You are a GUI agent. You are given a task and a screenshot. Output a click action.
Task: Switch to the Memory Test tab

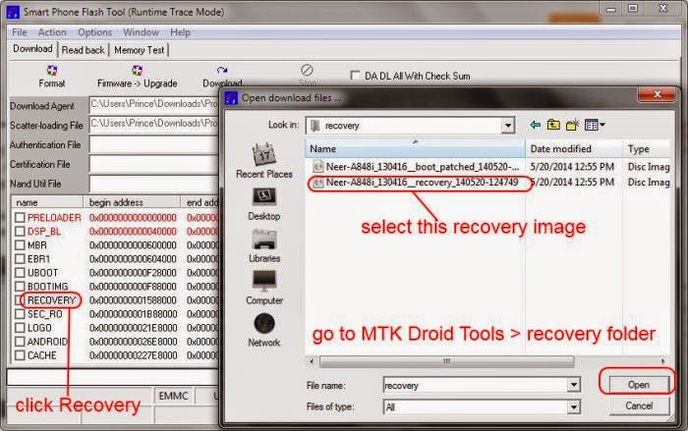tap(140, 50)
